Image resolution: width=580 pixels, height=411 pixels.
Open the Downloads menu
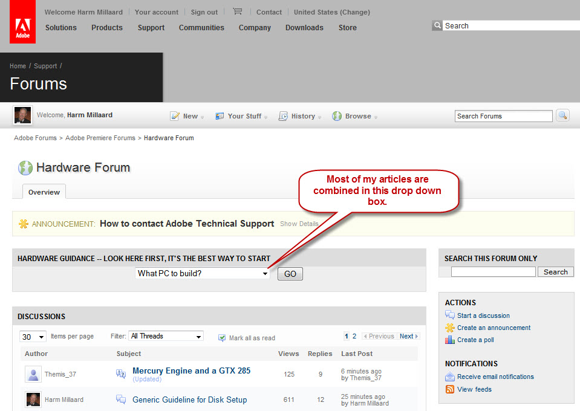(x=304, y=28)
